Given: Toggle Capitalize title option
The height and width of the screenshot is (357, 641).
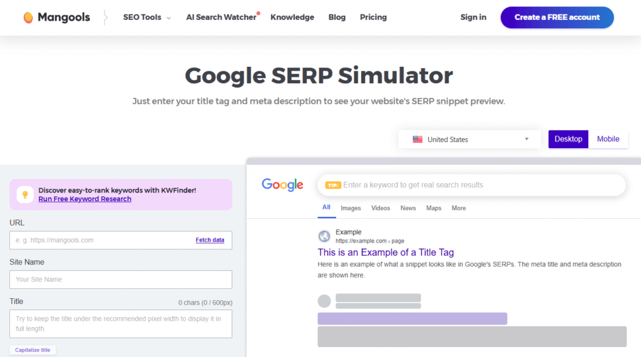Looking at the screenshot, I should coord(33,350).
